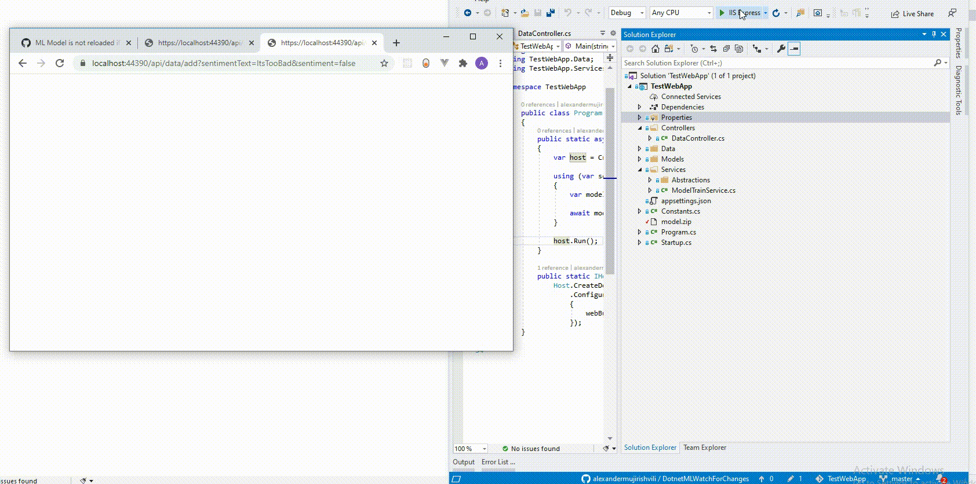Reload the page in the Chrome window

pos(60,63)
